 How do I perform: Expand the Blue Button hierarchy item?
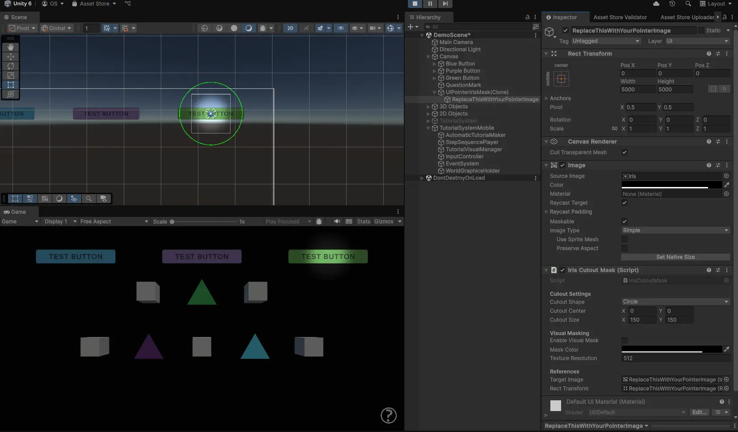tap(434, 64)
